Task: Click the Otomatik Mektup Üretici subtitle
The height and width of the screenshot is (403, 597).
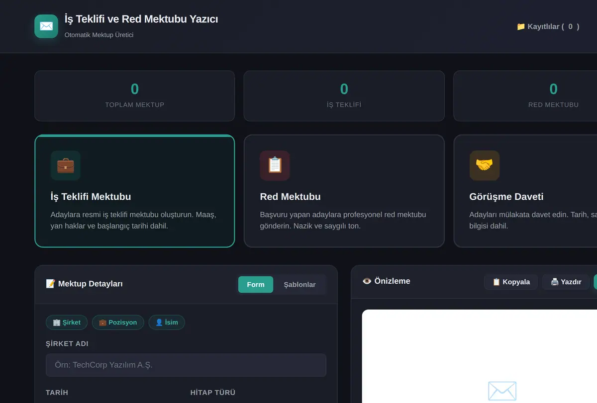Action: [99, 35]
